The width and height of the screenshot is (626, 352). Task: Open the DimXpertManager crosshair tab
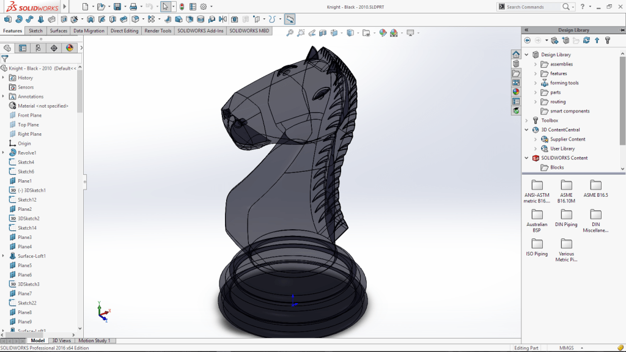(54, 48)
